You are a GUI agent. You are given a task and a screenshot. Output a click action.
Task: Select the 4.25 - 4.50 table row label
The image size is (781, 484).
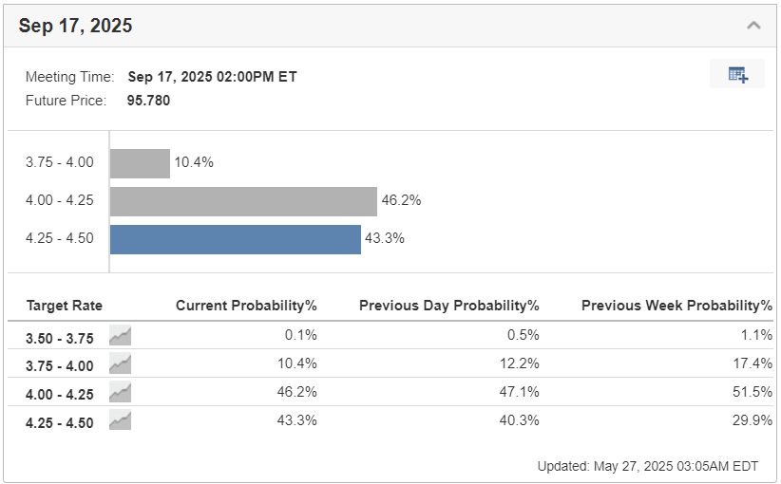[60, 422]
